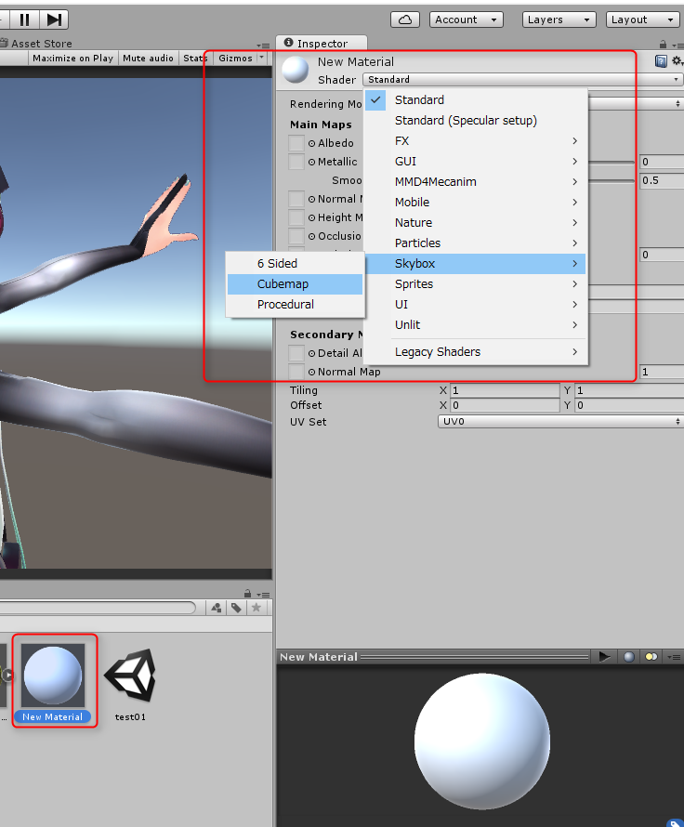
Task: Pick Height Map texture via circle selector icon
Action: tap(311, 217)
